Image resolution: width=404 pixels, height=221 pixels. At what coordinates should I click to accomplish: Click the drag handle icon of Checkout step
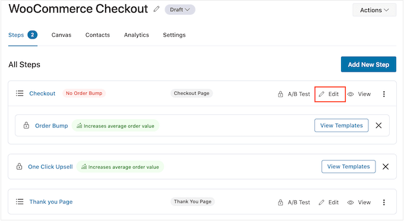click(20, 93)
